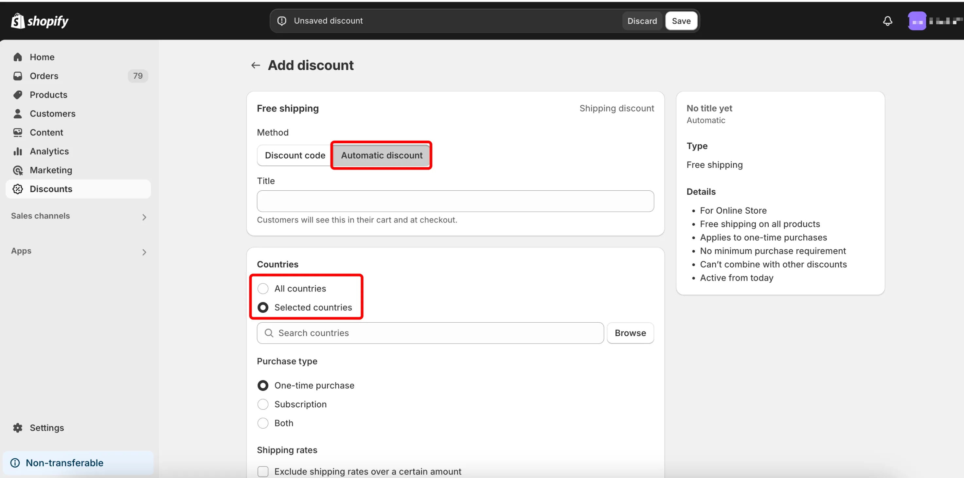The image size is (964, 478).
Task: Click Can't combine with other discounts
Action: [773, 264]
